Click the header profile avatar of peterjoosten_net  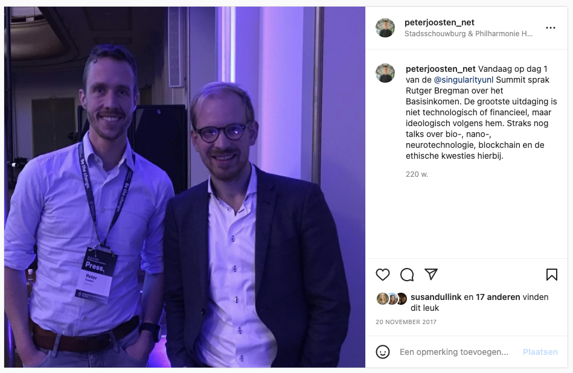(x=385, y=28)
